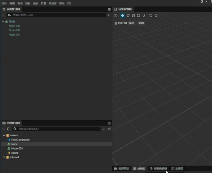
Task: Open the 节点 menu
Action: (x=20, y=3)
